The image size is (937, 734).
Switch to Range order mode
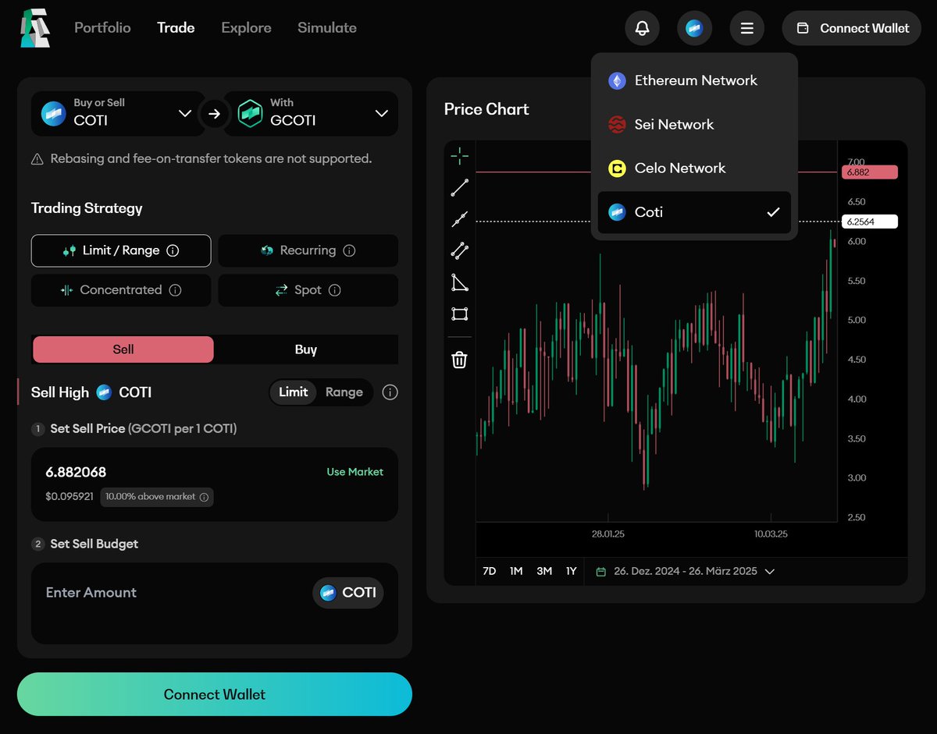tap(344, 392)
